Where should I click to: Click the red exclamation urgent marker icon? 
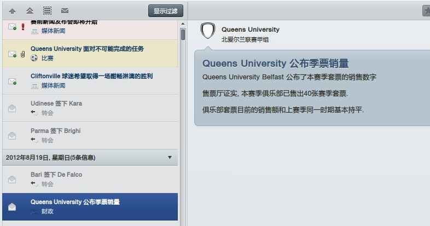click(x=23, y=27)
